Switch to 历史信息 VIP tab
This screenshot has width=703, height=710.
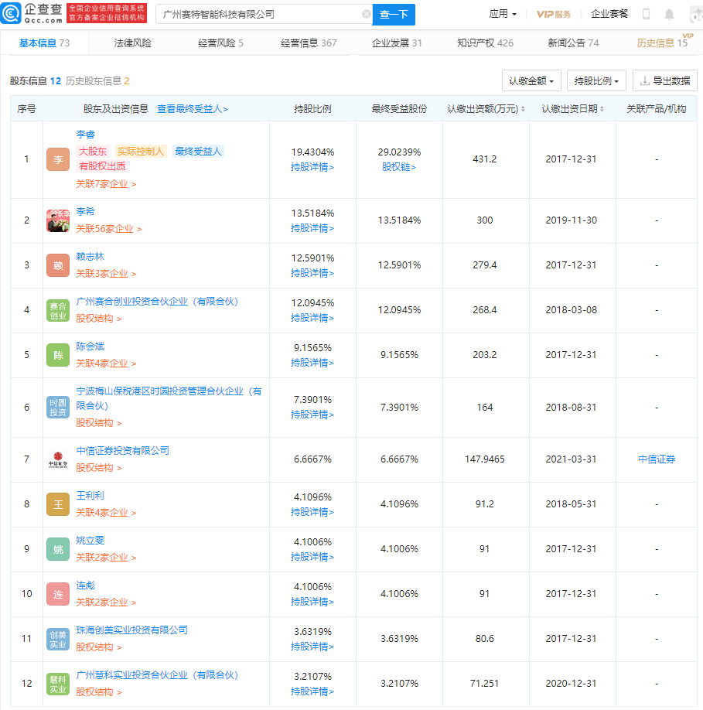(662, 43)
